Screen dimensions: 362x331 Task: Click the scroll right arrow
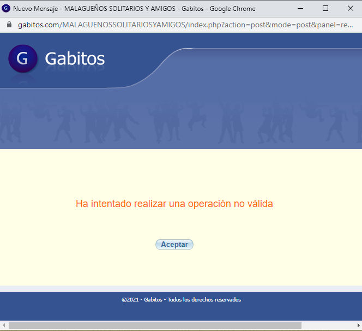pyautogui.click(x=358, y=326)
